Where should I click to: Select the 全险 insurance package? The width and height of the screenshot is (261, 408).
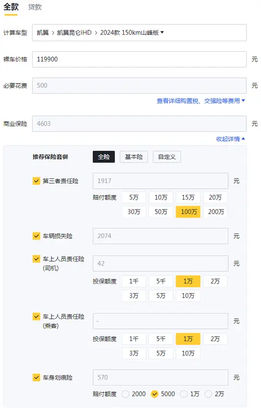tap(104, 157)
